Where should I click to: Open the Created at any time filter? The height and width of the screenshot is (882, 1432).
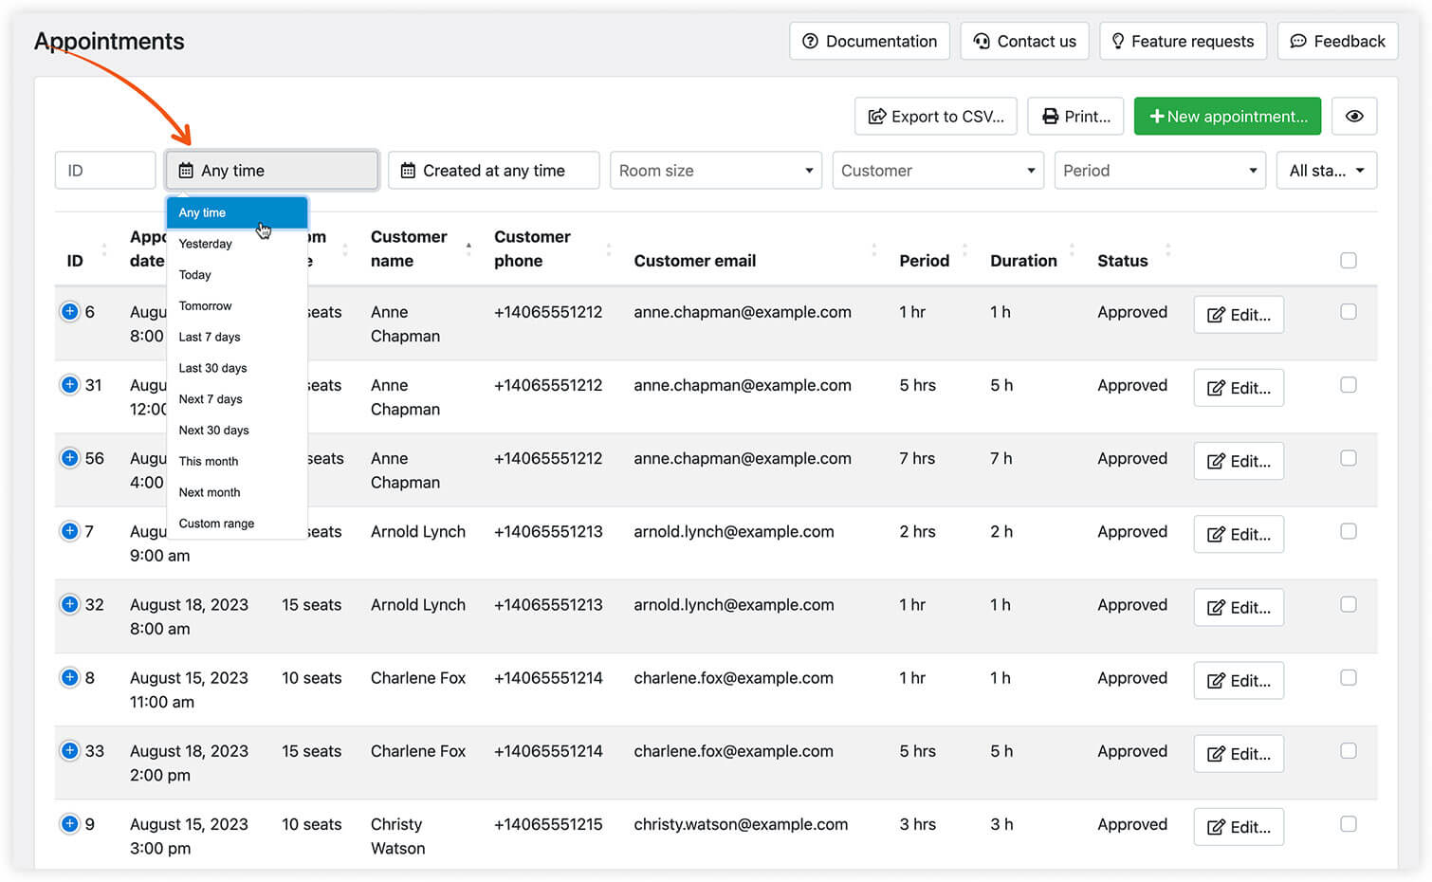(494, 171)
